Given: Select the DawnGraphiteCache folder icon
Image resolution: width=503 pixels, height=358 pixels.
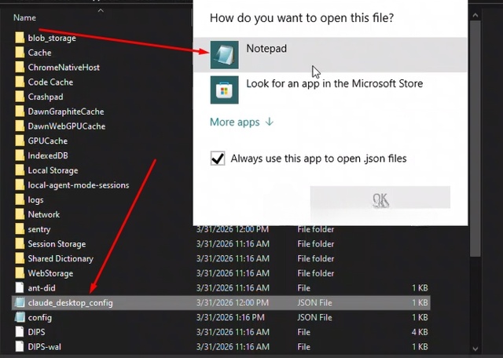Looking at the screenshot, I should (20, 111).
